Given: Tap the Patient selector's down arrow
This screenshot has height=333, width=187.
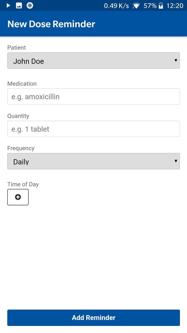Looking at the screenshot, I should click(176, 61).
